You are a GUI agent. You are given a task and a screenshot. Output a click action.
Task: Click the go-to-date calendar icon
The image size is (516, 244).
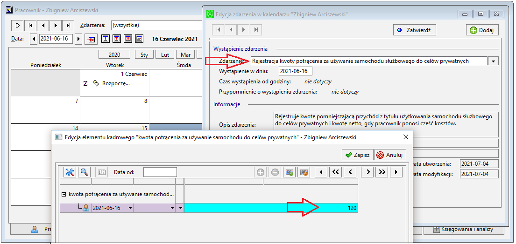91,39
